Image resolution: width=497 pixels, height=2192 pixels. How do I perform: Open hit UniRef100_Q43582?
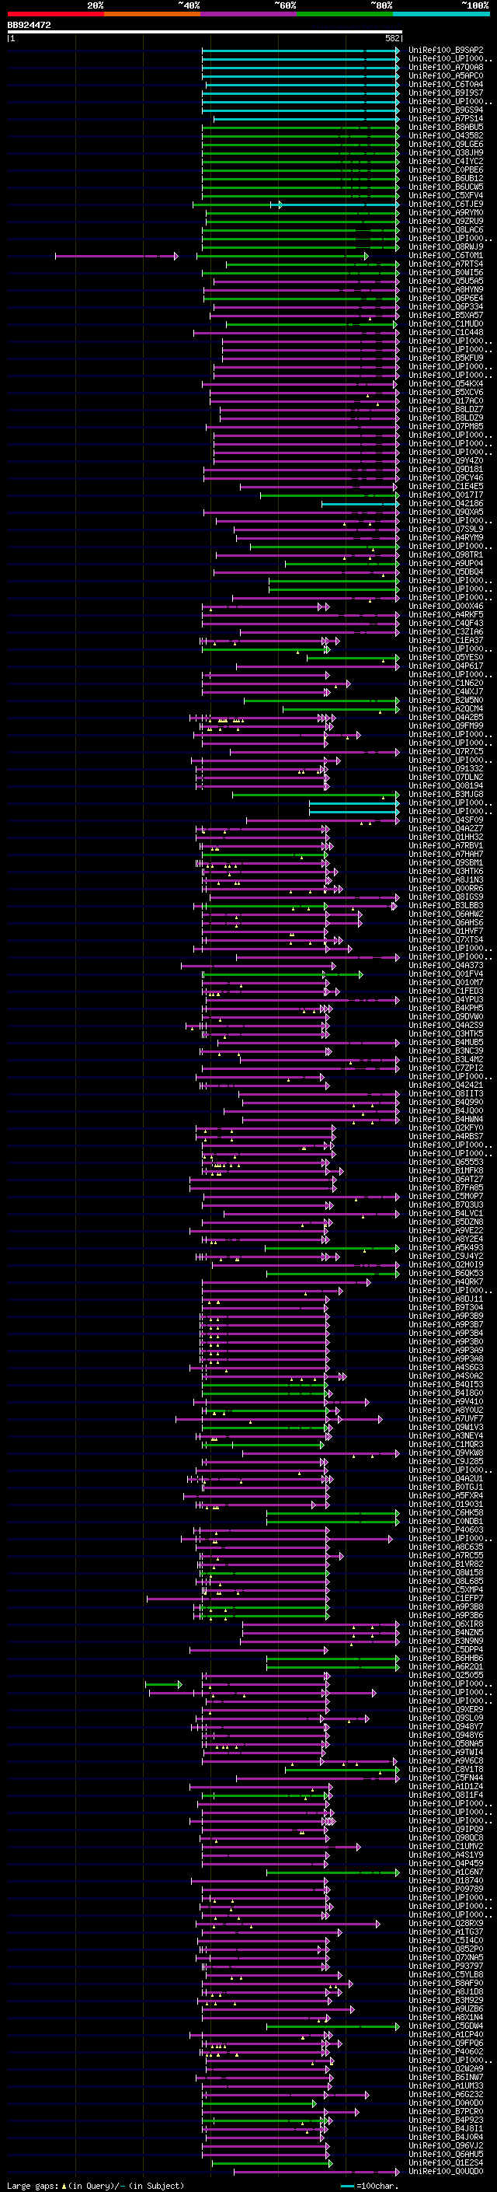446,135
